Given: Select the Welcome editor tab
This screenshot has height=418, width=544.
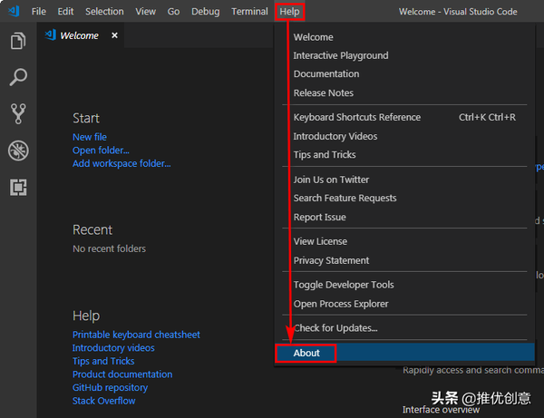Looking at the screenshot, I should [80, 35].
